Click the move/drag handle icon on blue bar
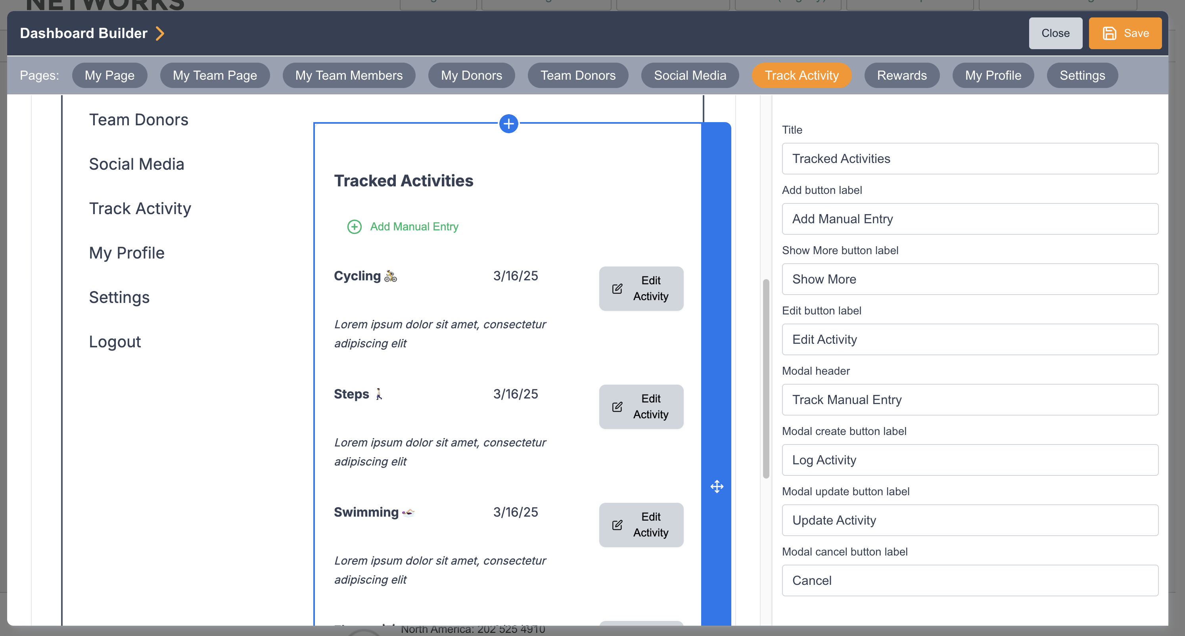The height and width of the screenshot is (636, 1185). [717, 487]
